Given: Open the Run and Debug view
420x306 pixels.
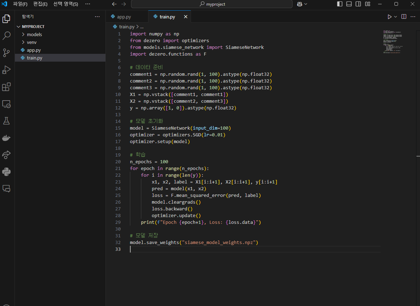Looking at the screenshot, I should pos(7,70).
